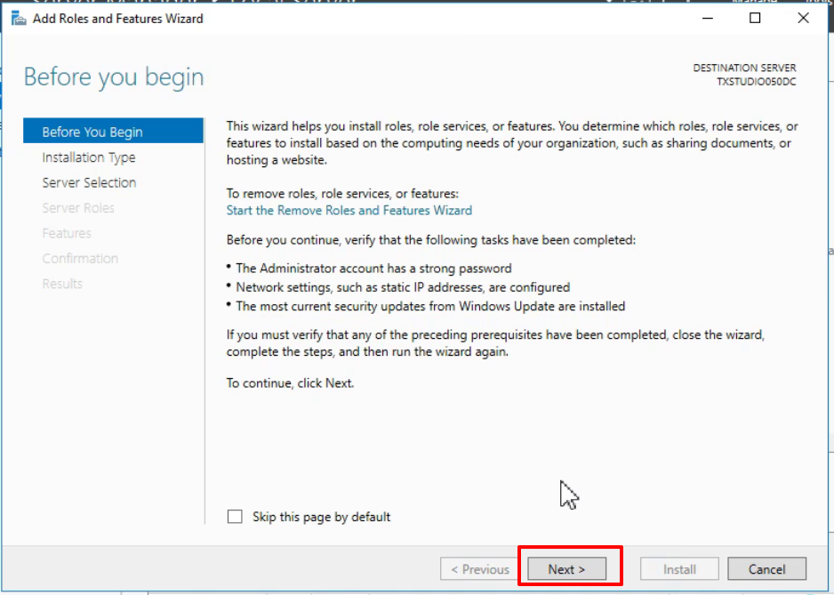Open the Remove Roles and Features Wizard link
This screenshot has height=595, width=834.
click(349, 210)
